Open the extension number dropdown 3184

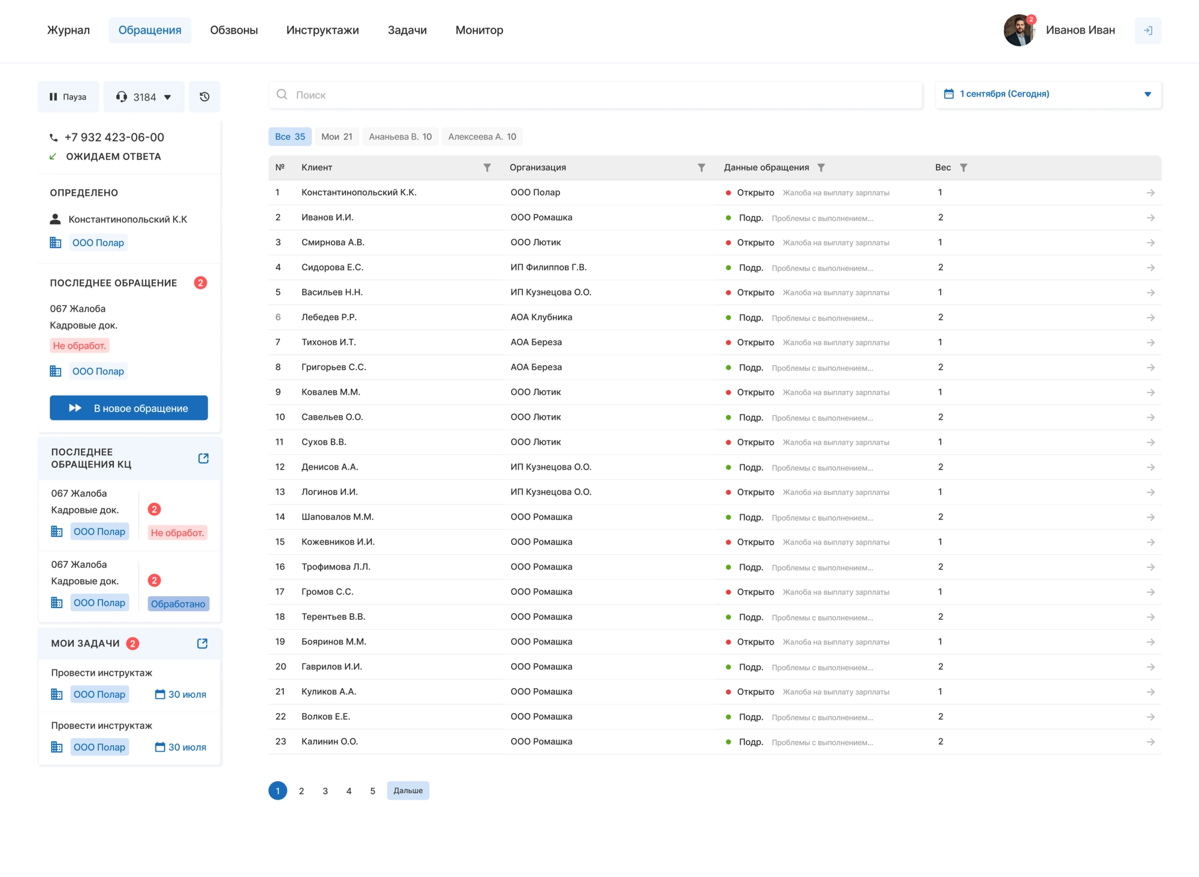tap(168, 96)
